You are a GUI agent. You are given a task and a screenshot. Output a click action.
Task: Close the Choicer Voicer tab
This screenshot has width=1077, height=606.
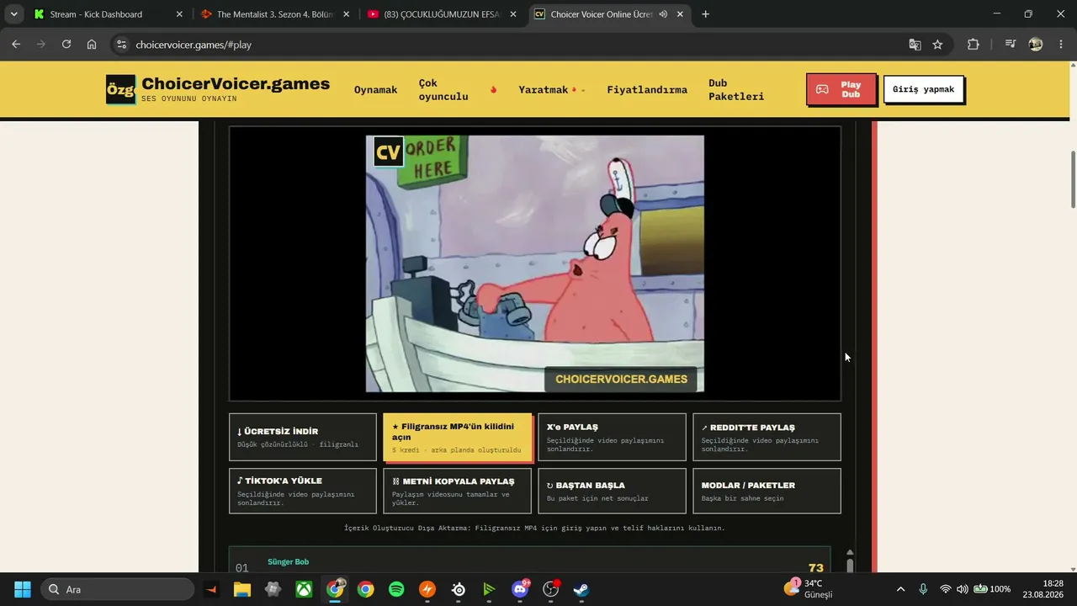[x=680, y=14]
